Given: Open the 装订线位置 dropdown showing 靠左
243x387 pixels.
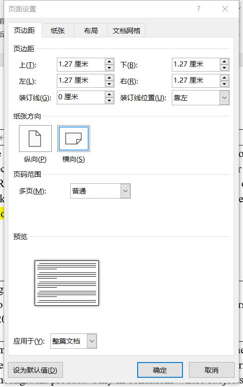Looking at the screenshot, I should click(x=200, y=98).
